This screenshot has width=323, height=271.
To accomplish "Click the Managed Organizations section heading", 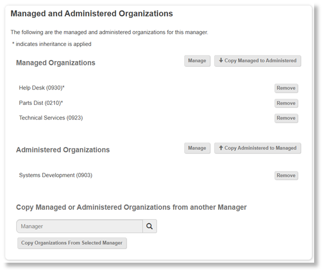I will point(55,63).
